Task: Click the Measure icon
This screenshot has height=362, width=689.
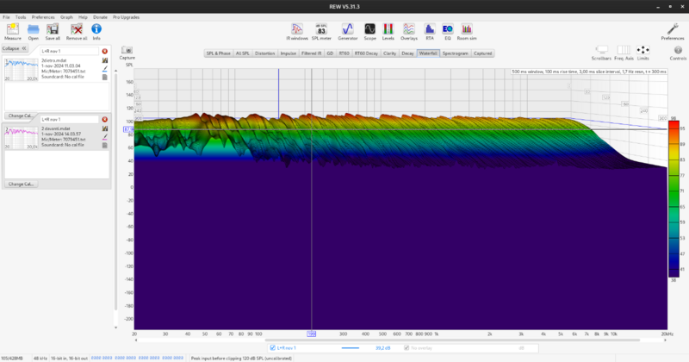Action: pos(13,29)
